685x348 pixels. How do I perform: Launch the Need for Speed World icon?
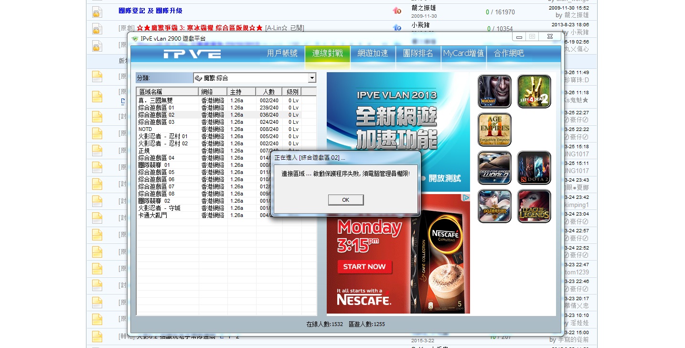494,168
